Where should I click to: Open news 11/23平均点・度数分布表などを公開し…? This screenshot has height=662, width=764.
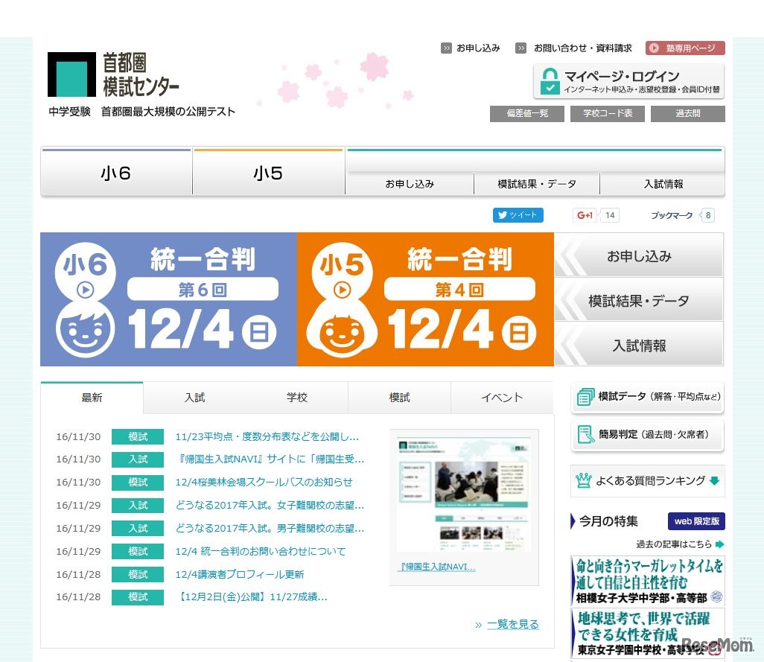tap(267, 436)
